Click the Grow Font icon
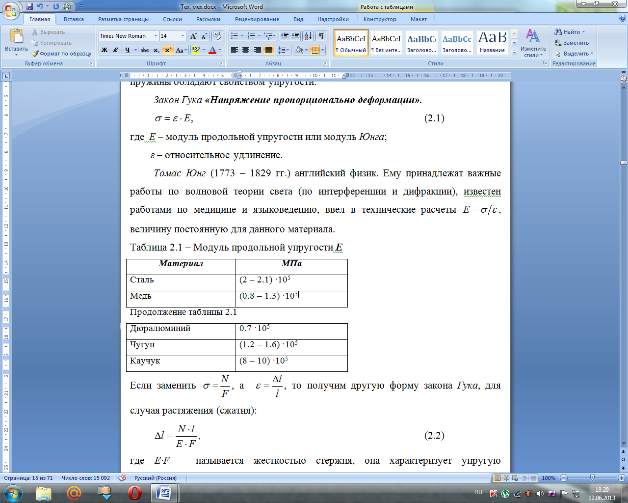The image size is (628, 503). coord(193,36)
